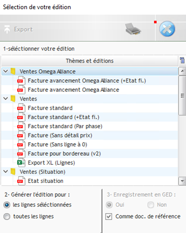Select 'Facture standard (Par phase)' edition
186x233 pixels.
coord(65,126)
